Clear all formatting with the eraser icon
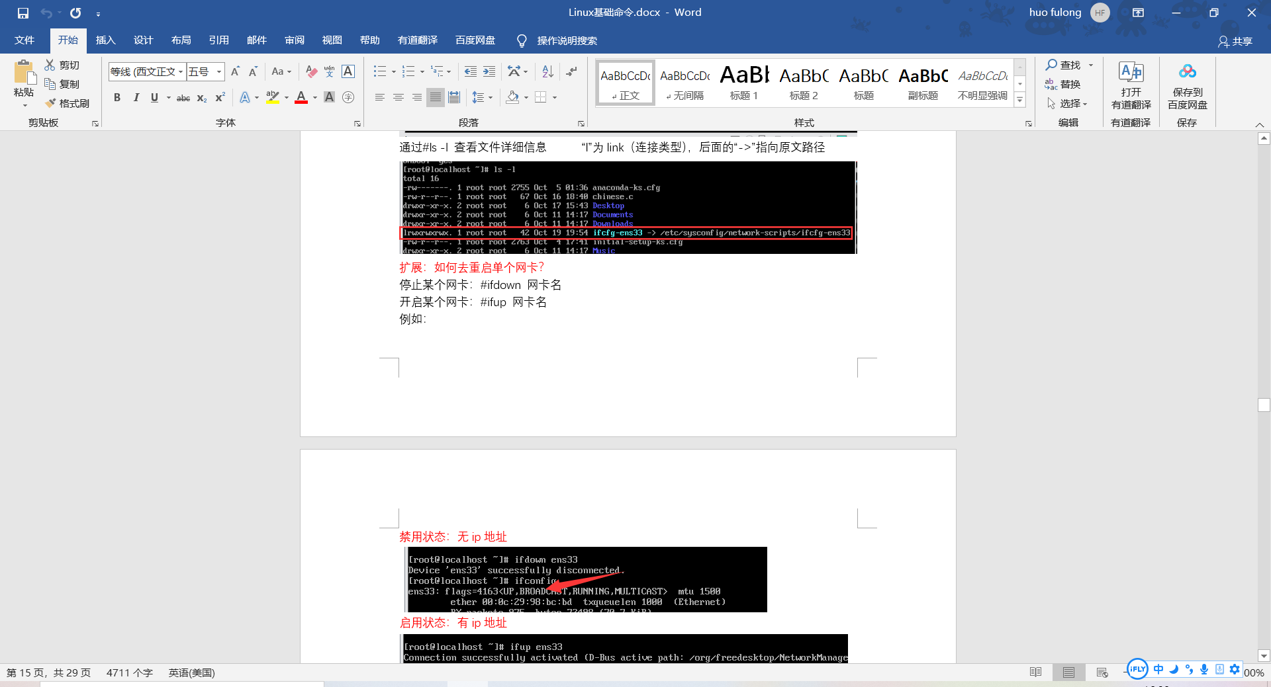Viewport: 1271px width, 687px height. tap(311, 71)
